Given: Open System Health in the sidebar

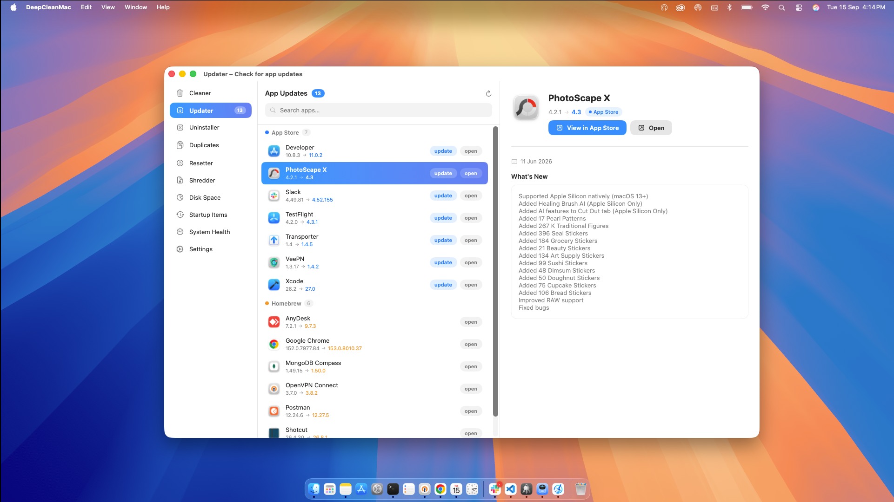Looking at the screenshot, I should pyautogui.click(x=211, y=232).
